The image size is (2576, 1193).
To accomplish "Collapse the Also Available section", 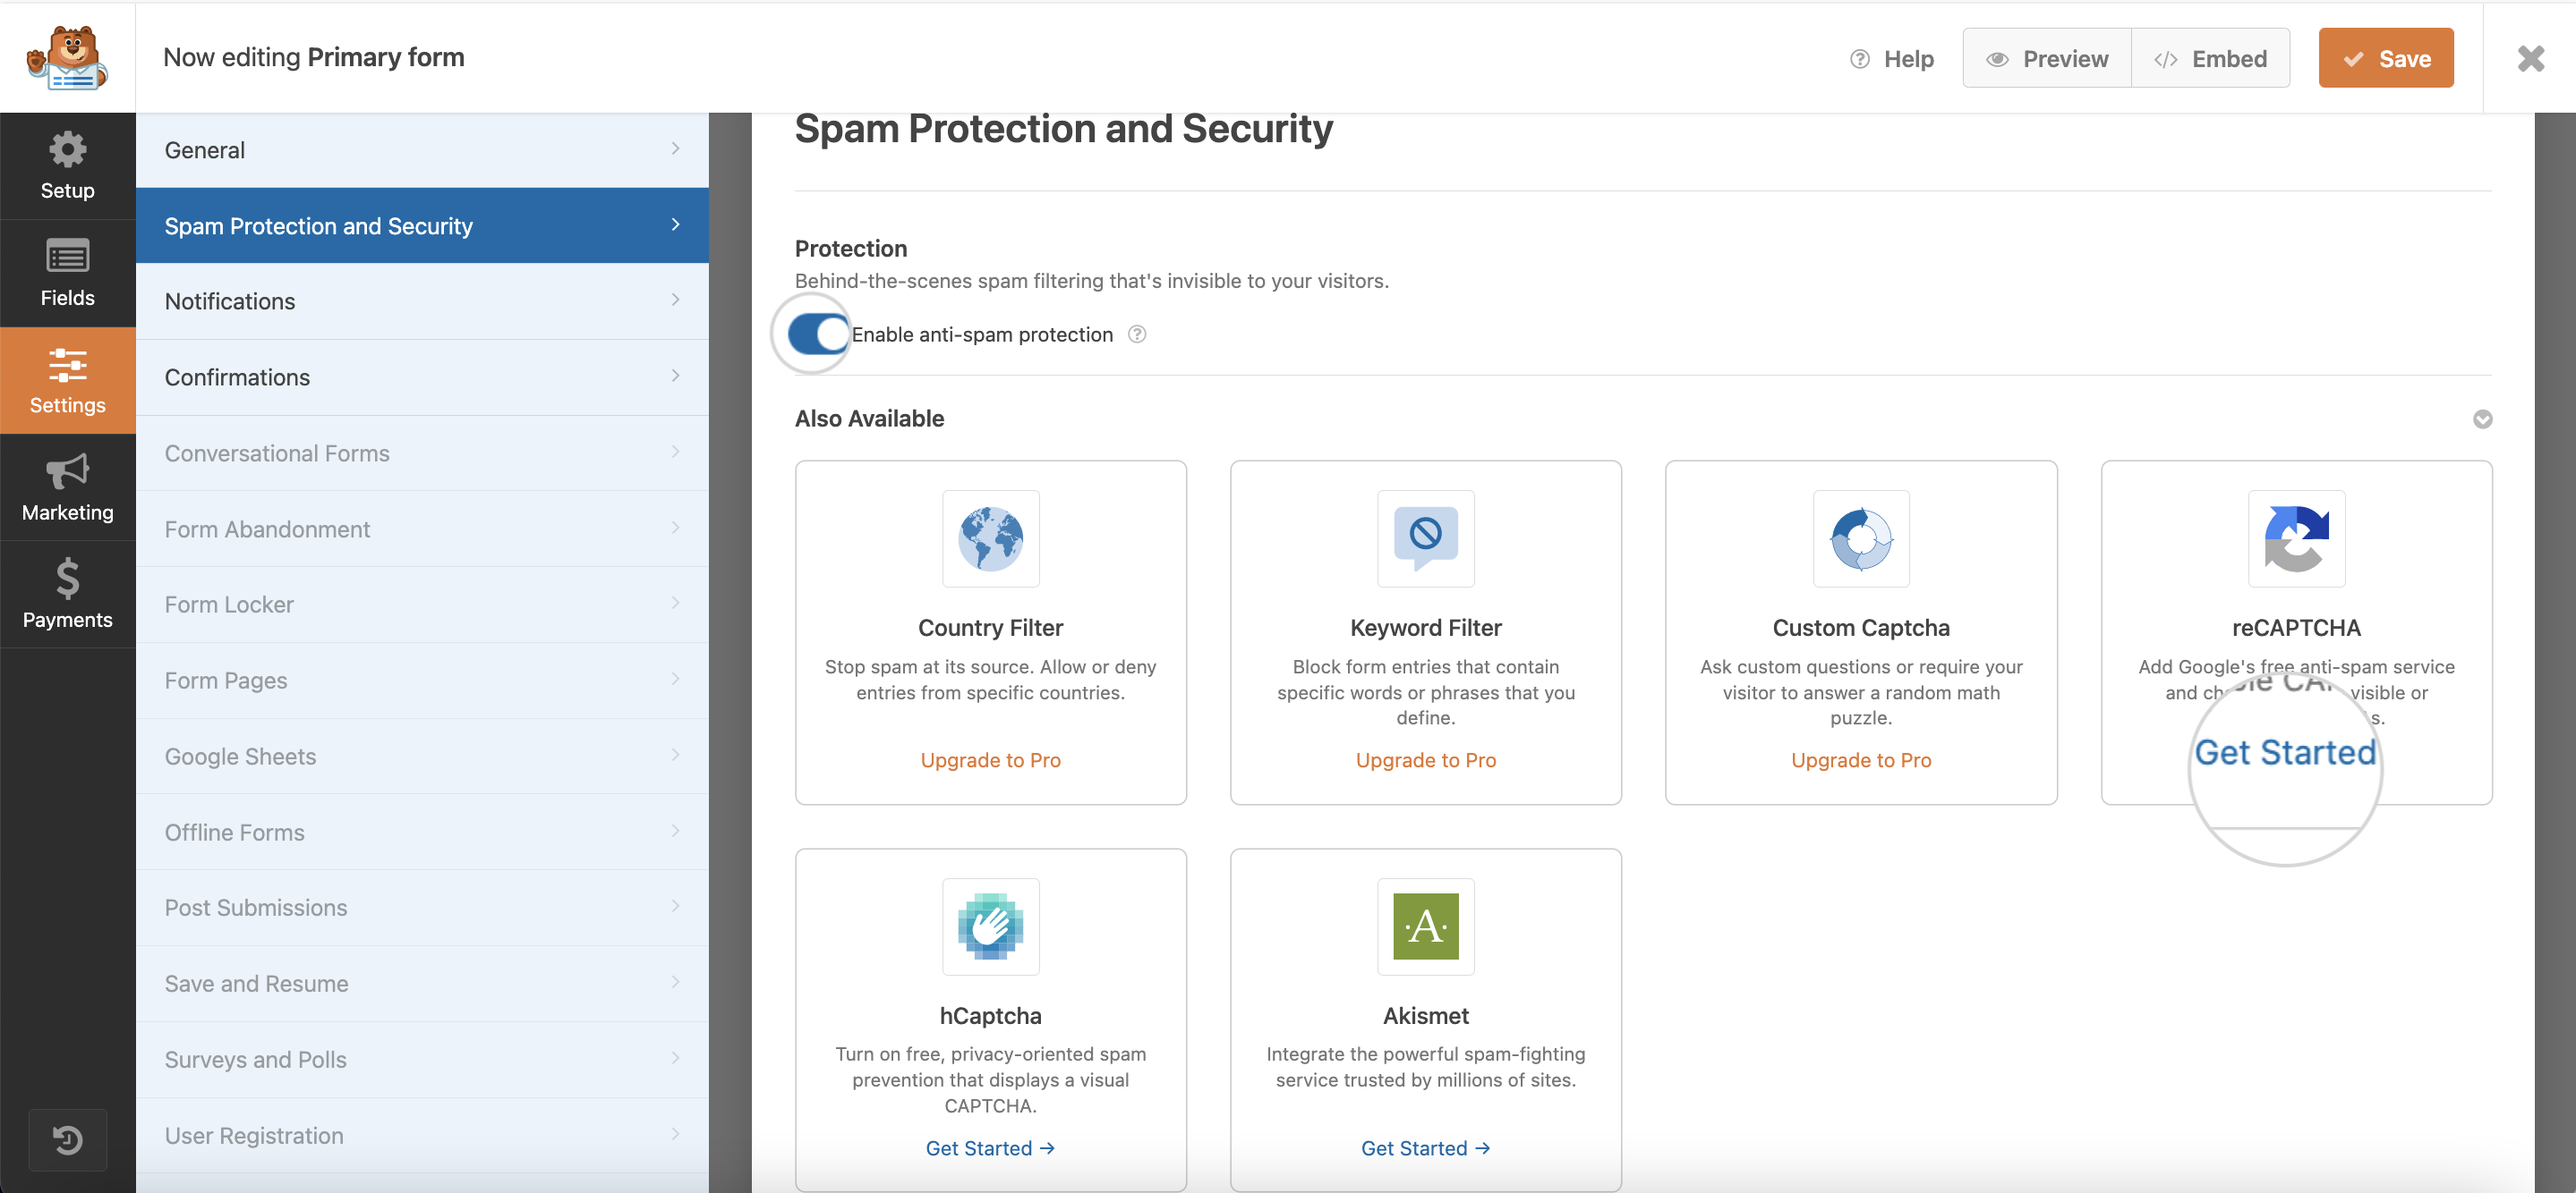I will [x=2482, y=419].
